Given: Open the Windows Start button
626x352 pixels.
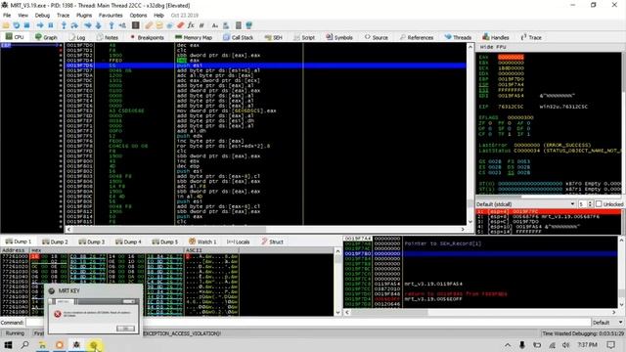Looking at the screenshot, I should [8, 344].
